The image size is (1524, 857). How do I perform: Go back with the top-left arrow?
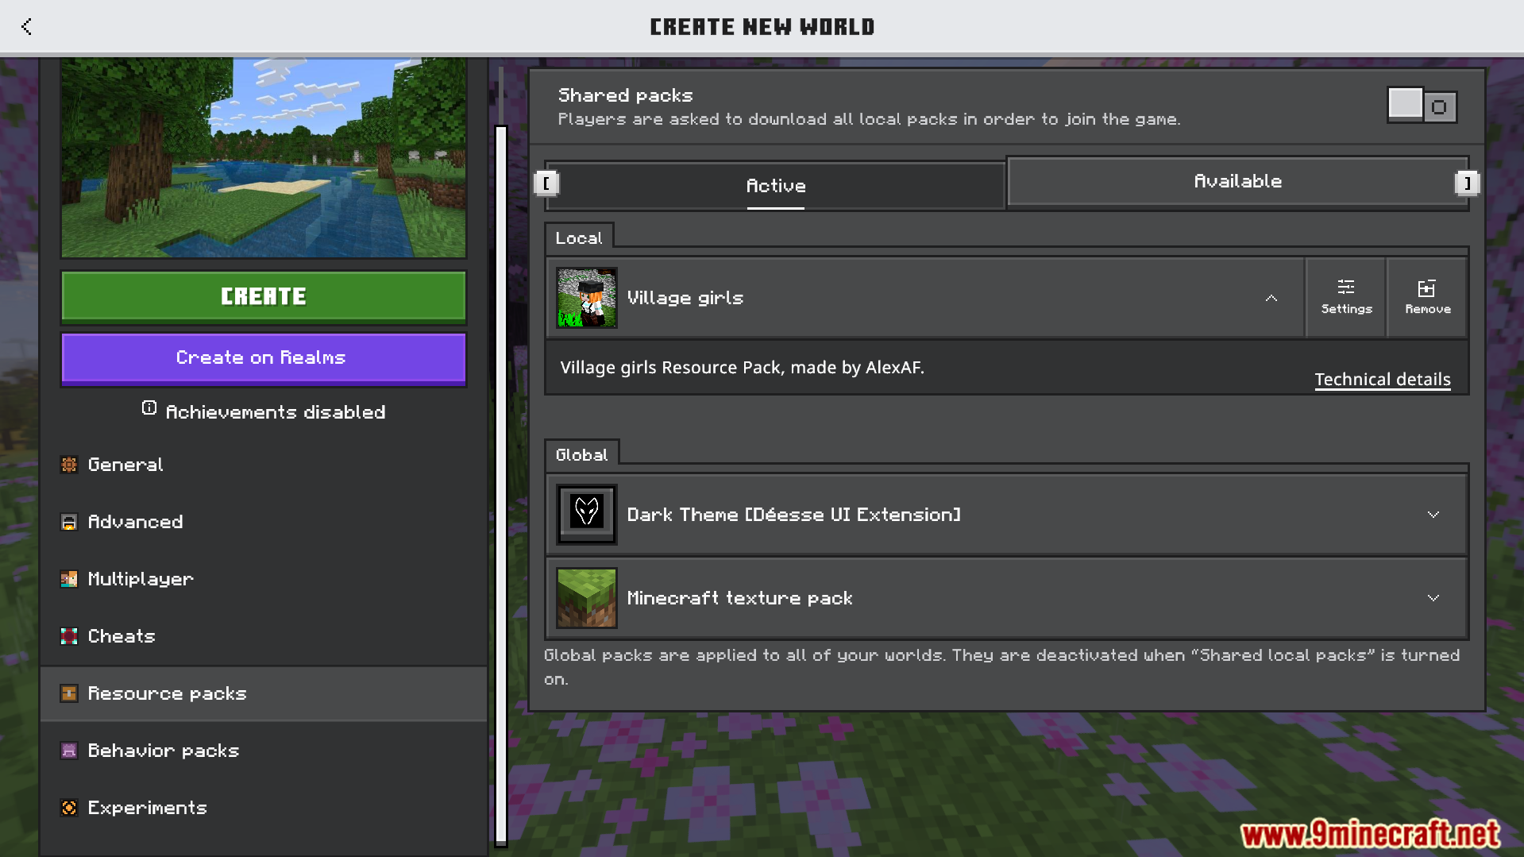(x=26, y=26)
